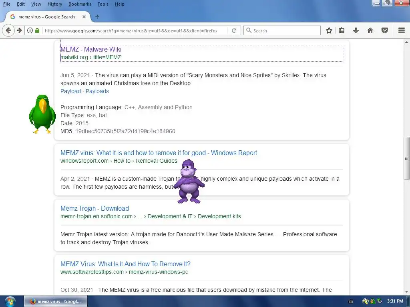Click the green padlock security icon
Image resolution: width=410 pixels, height=307 pixels.
coord(37,30)
